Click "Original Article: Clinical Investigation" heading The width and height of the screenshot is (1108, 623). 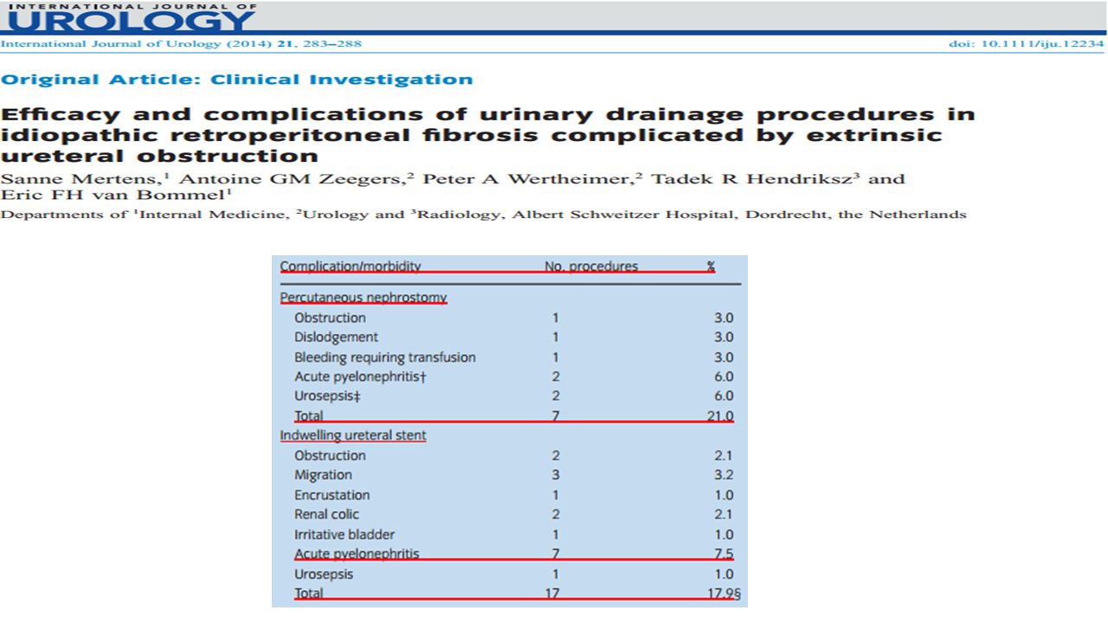tap(237, 80)
